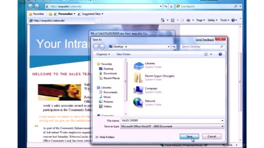This screenshot has width=264, height=148.
Task: Open the File name history dropdown arrow
Action: tap(222, 120)
